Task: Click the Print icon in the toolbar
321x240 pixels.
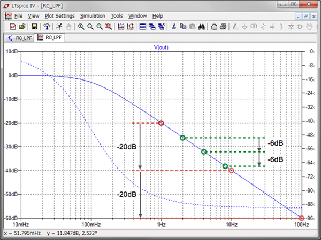Action: [223, 26]
